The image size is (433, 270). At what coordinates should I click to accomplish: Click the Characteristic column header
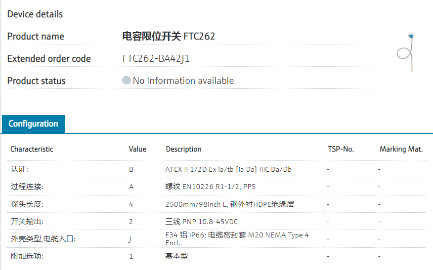tap(32, 149)
